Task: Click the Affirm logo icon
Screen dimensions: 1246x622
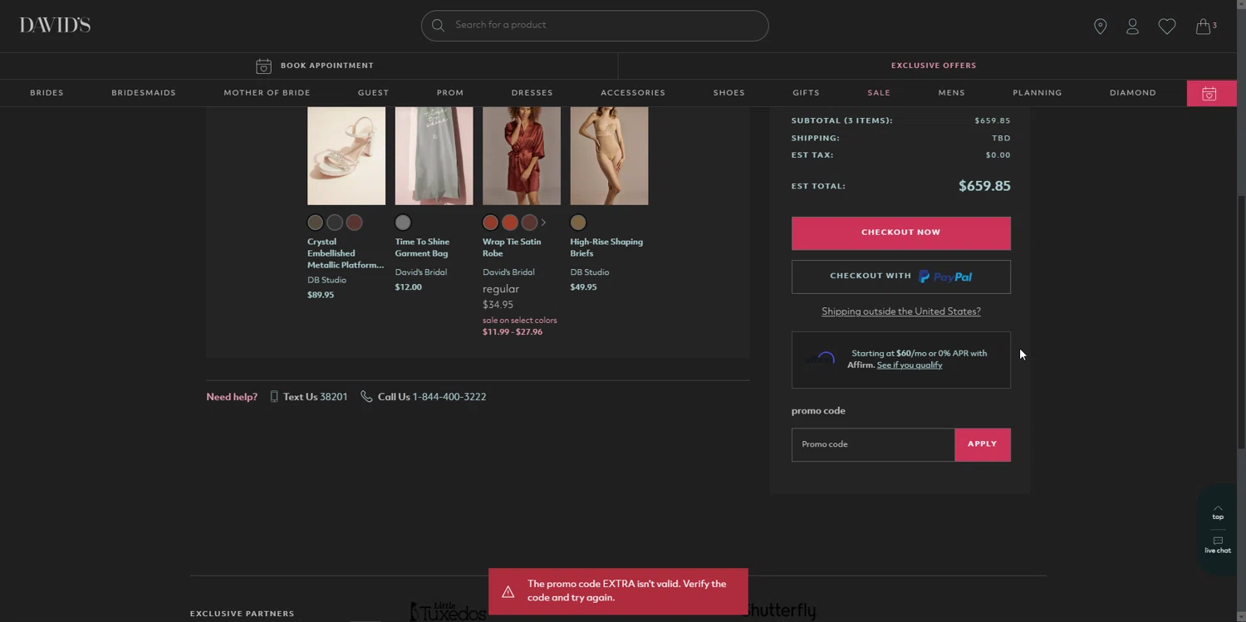Action: (822, 360)
